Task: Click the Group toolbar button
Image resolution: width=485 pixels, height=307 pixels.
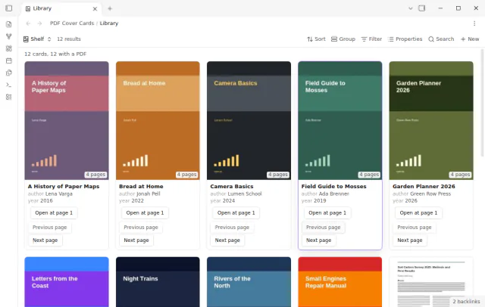Action: point(343,39)
